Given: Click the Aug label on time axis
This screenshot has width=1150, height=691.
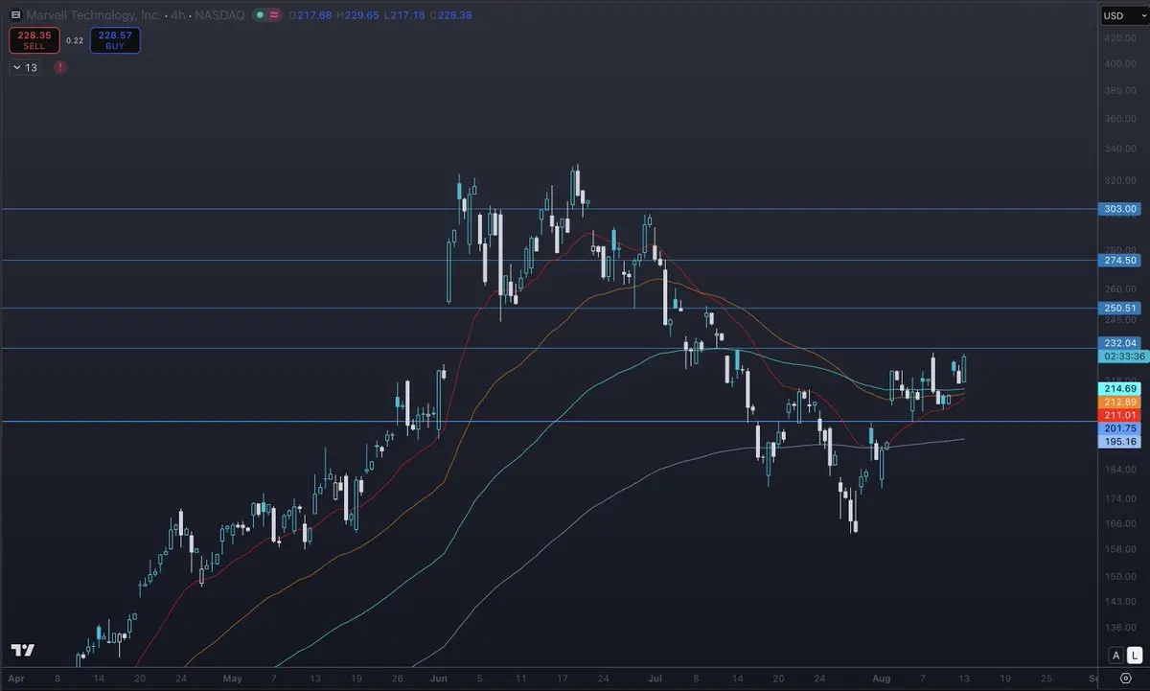Looking at the screenshot, I should click(882, 677).
